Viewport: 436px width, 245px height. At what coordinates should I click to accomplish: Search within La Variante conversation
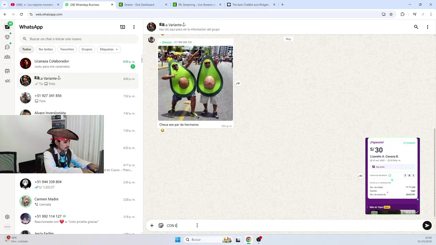point(416,27)
